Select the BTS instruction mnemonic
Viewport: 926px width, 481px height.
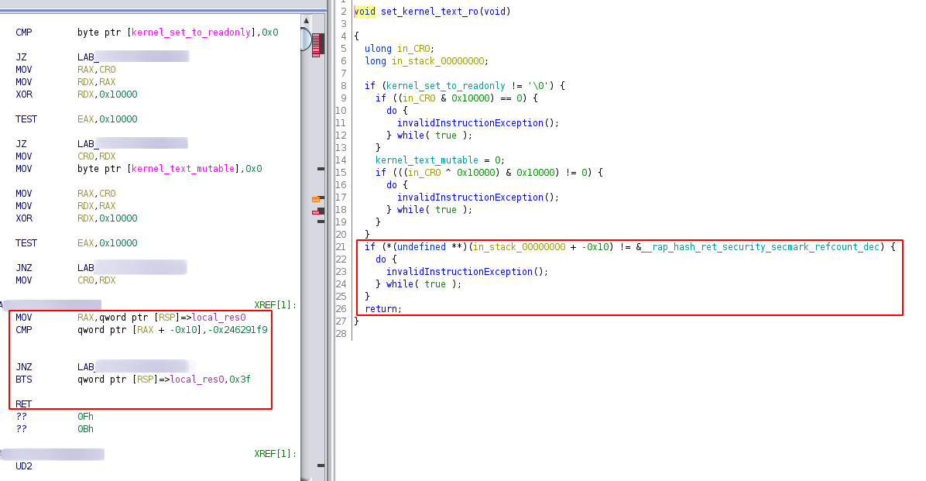[24, 380]
